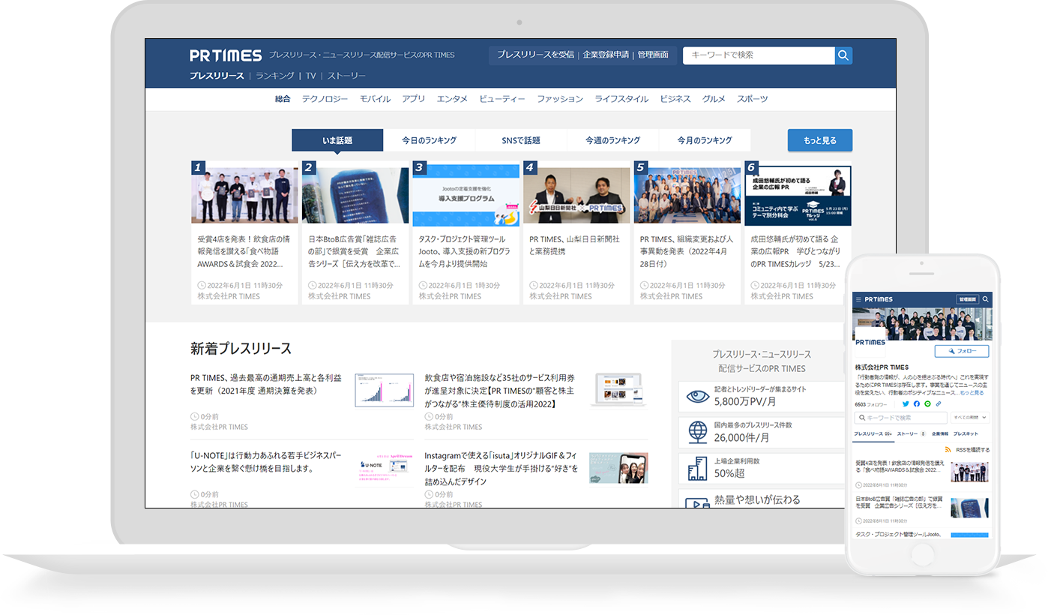Open the すべての期間 period dropdown on the phone
The height and width of the screenshot is (615, 1048).
pos(970,418)
